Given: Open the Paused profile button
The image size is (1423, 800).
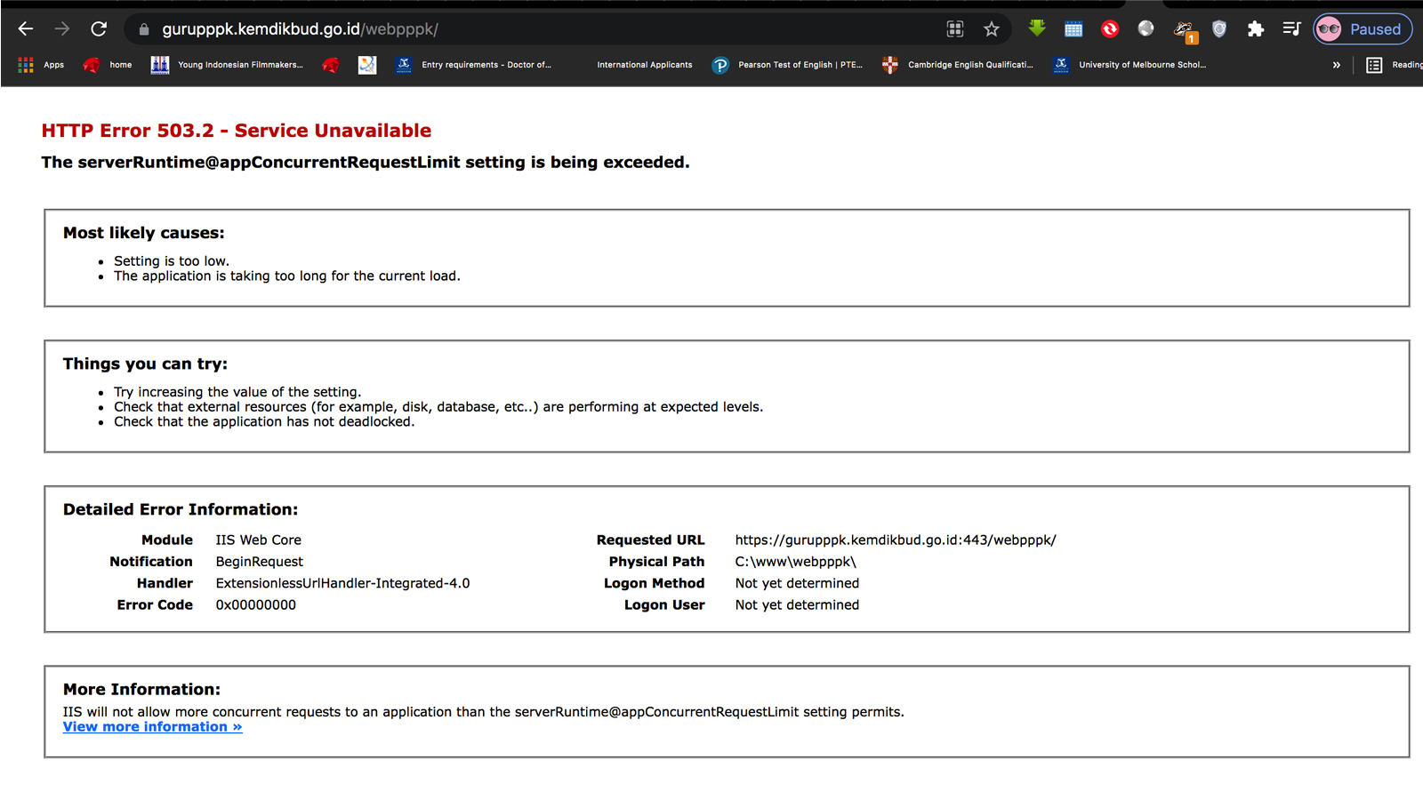Looking at the screenshot, I should tap(1363, 29).
